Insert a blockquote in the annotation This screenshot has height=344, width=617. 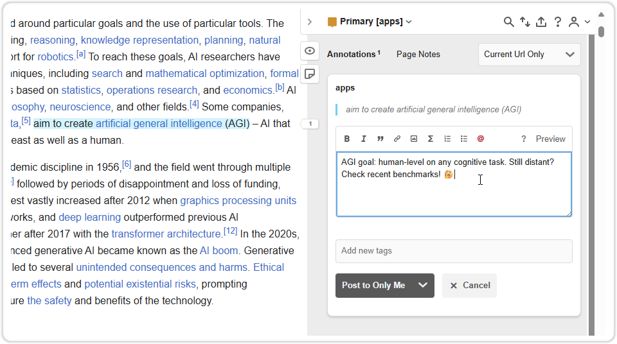pos(380,139)
